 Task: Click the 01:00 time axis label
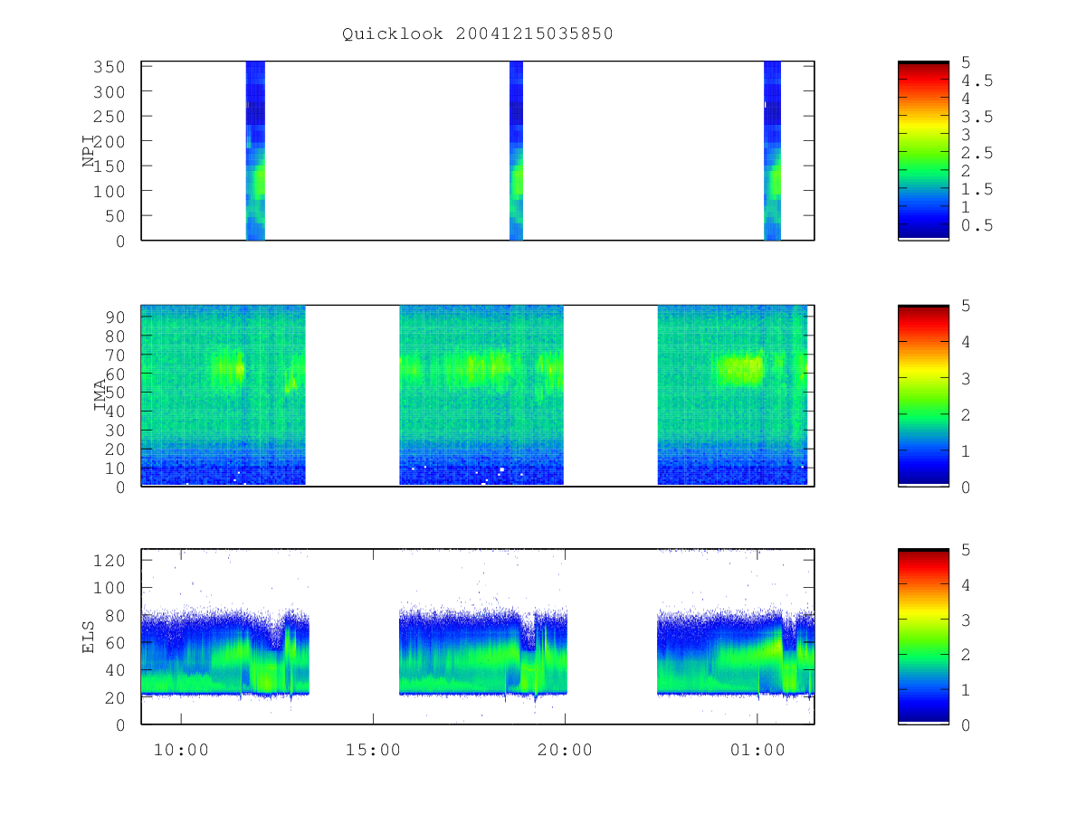(x=757, y=750)
